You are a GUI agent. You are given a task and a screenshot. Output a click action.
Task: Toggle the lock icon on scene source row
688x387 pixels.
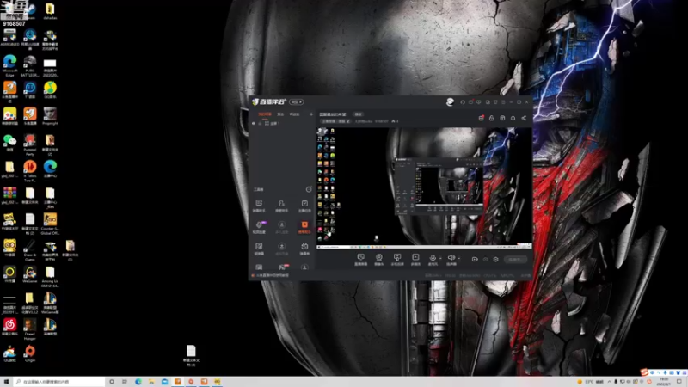[x=260, y=124]
